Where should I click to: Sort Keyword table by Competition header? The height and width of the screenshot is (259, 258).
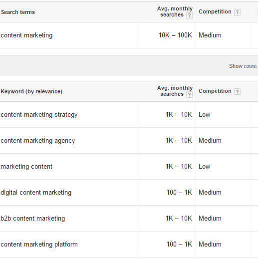click(215, 91)
